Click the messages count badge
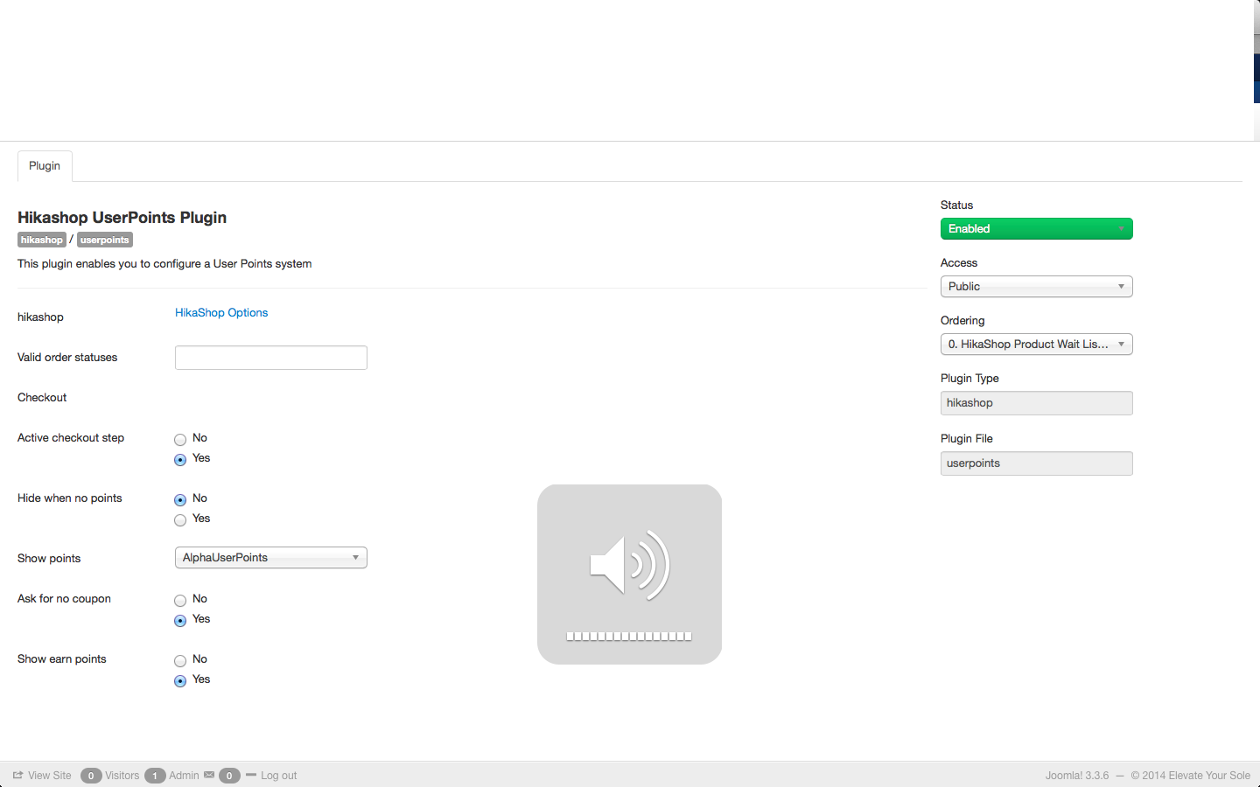 pos(229,776)
